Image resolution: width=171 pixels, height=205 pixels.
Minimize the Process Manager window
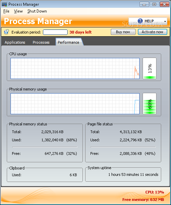point(144,4)
